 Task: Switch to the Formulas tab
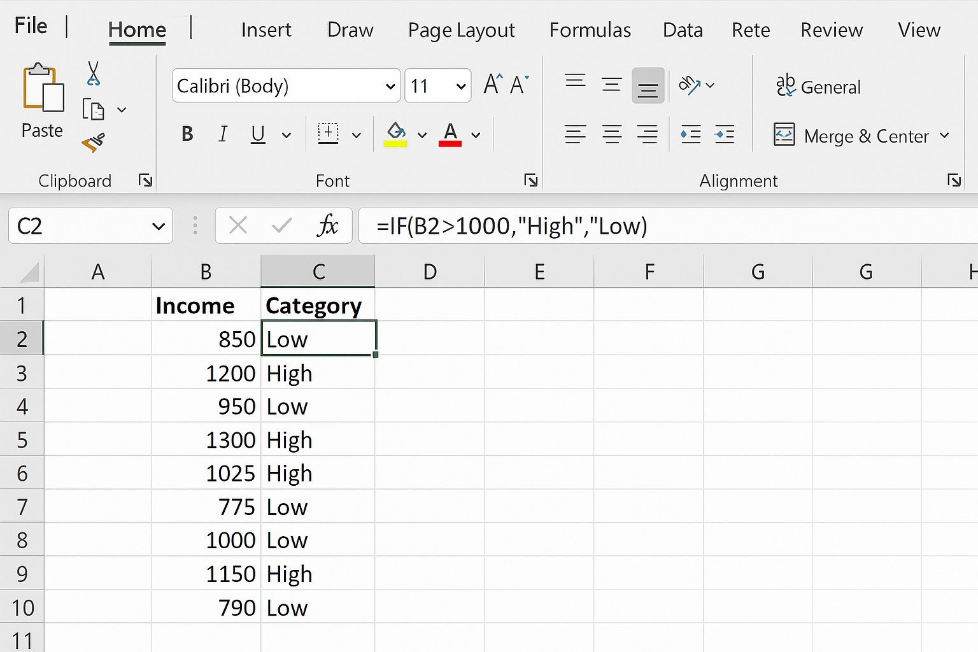point(590,30)
